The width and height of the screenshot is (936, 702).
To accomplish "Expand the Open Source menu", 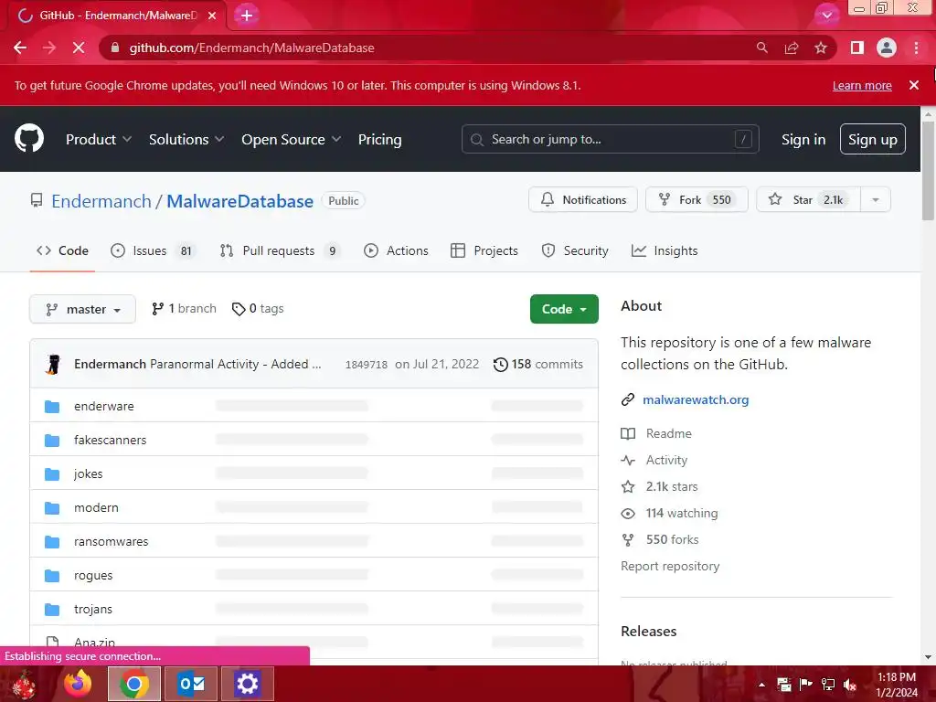I will click(x=292, y=139).
